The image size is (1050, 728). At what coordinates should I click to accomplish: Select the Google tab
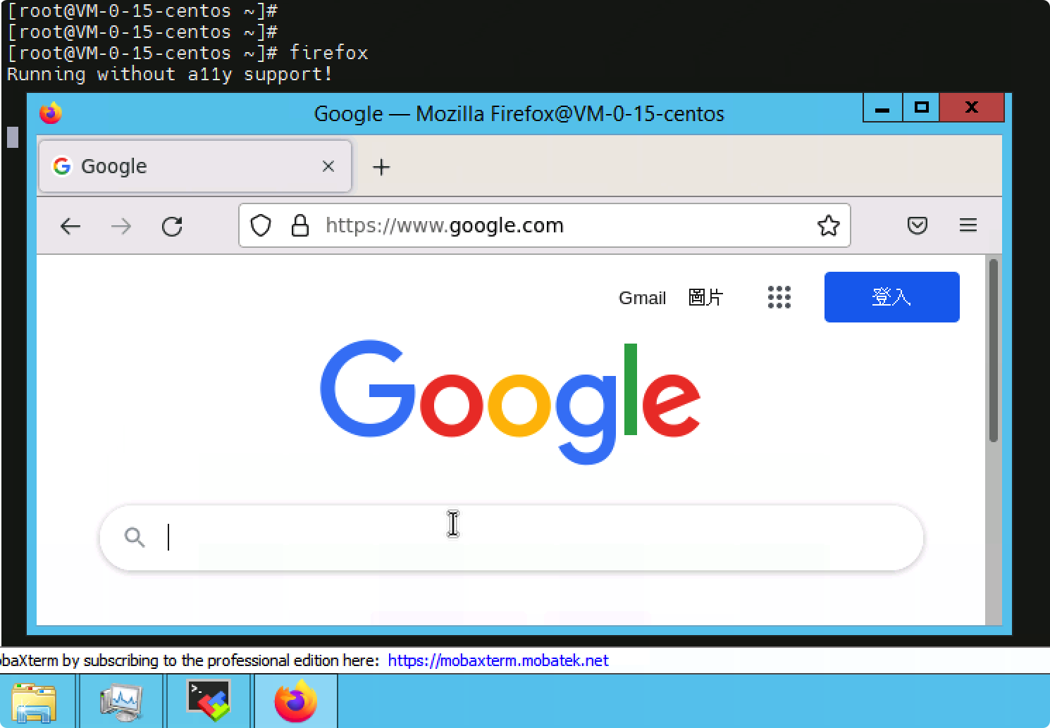tap(195, 166)
